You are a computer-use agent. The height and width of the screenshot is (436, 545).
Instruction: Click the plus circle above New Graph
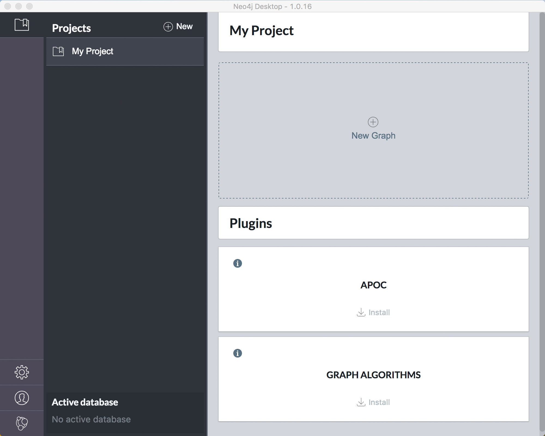pos(373,122)
